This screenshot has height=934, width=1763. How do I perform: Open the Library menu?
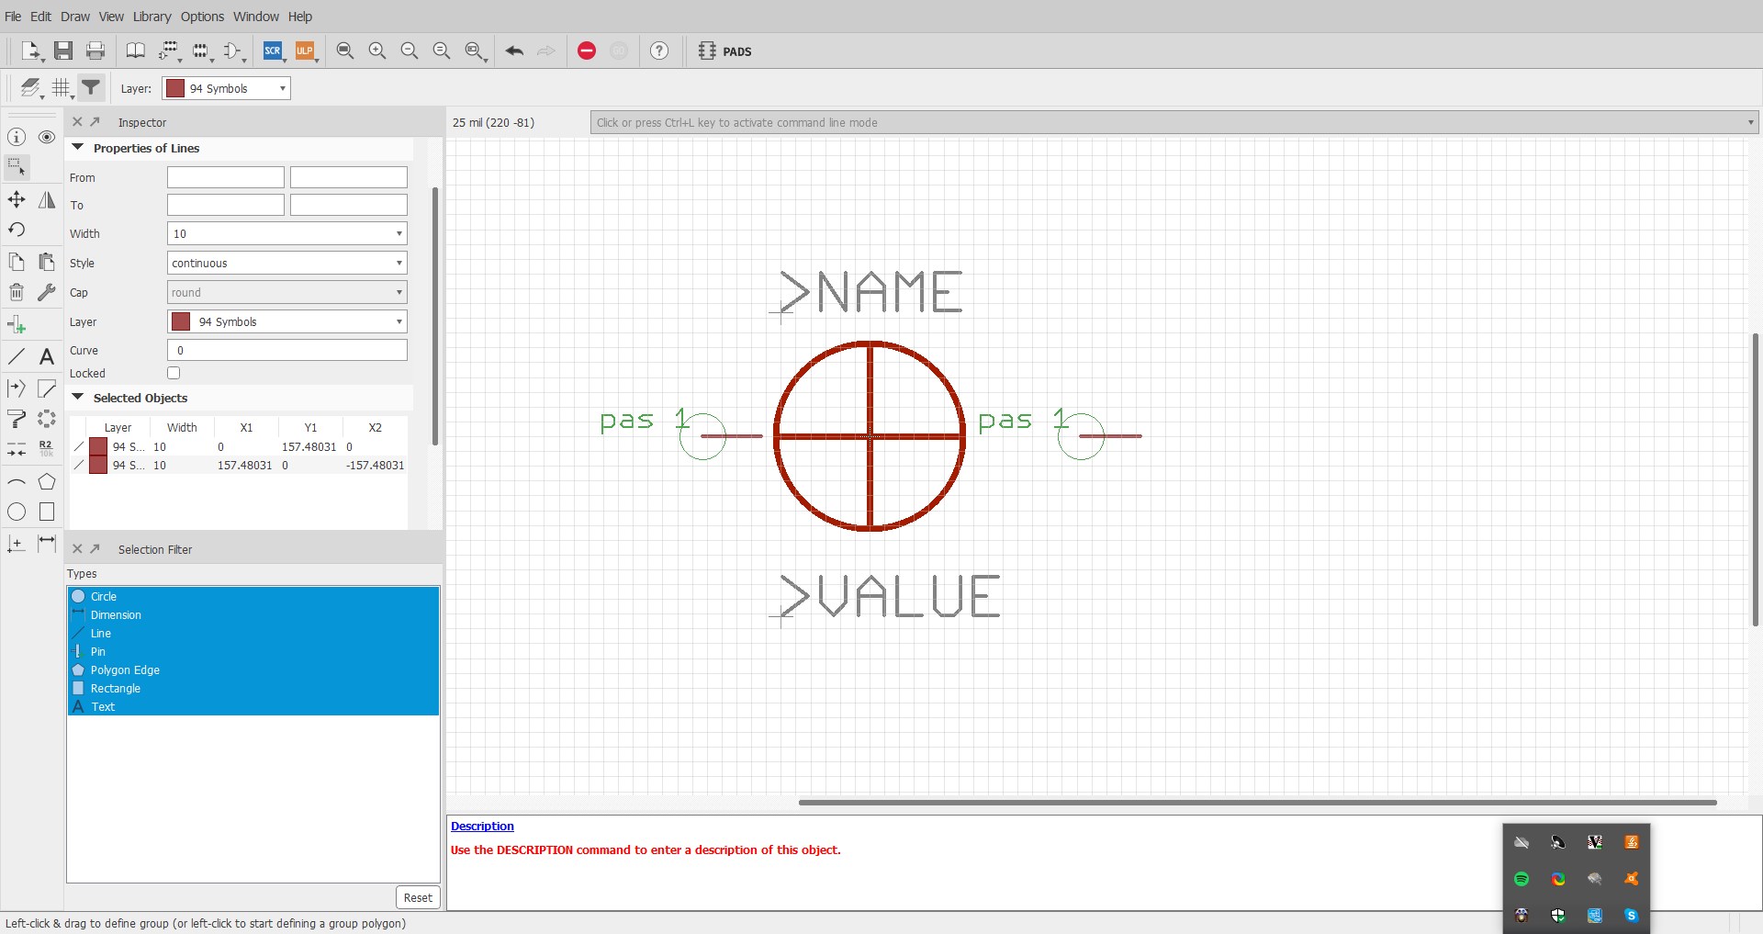pos(152,17)
